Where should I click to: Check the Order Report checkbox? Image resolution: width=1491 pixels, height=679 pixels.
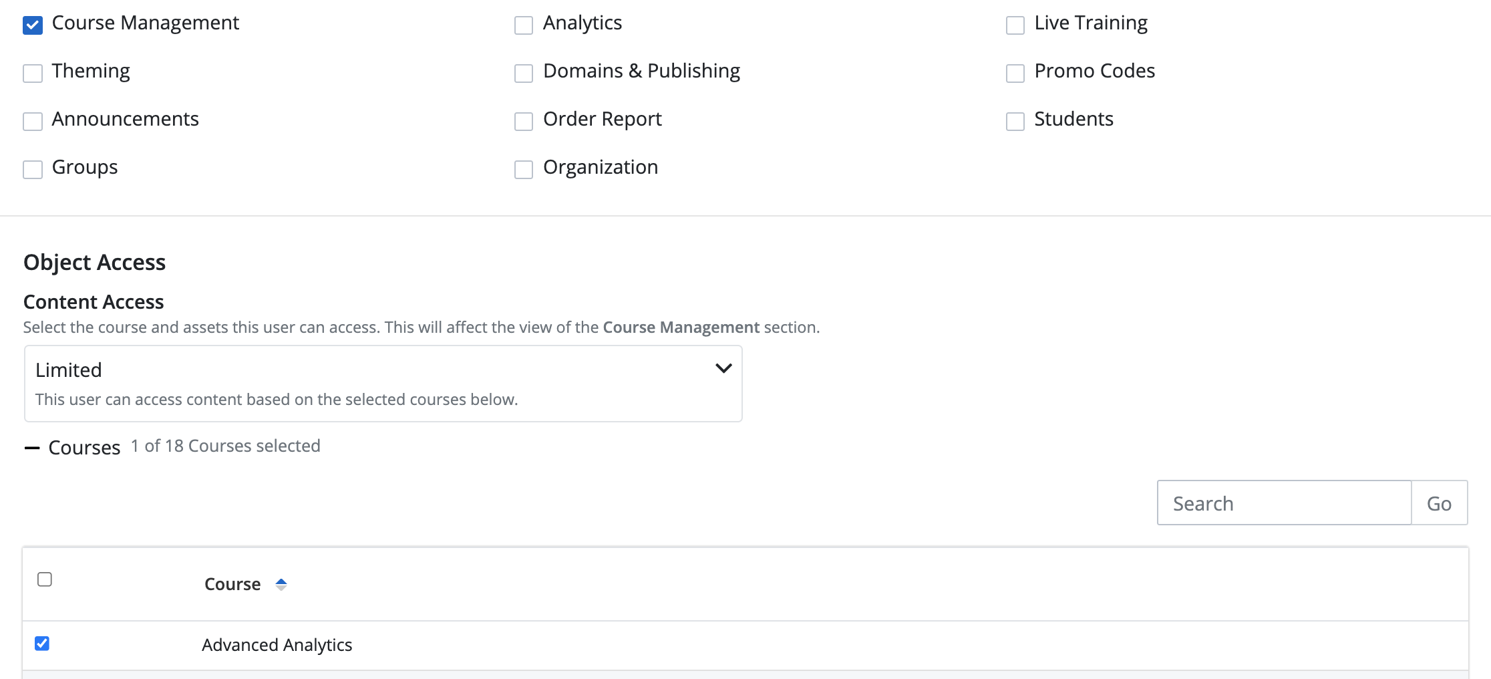(x=524, y=122)
